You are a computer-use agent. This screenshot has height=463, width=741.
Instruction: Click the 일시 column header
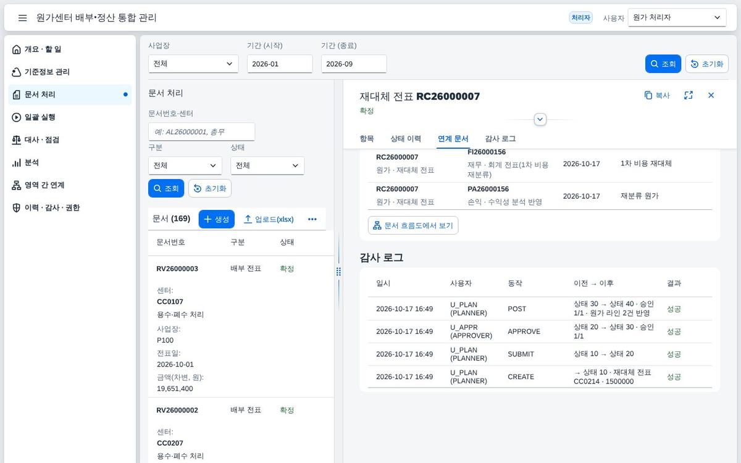coord(383,283)
